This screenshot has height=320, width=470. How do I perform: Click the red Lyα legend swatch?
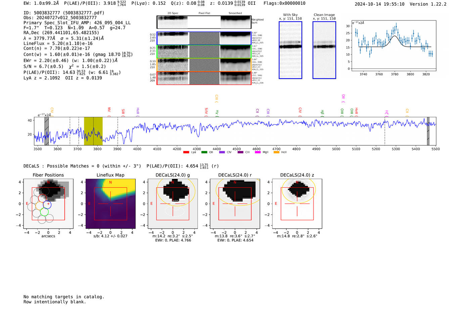[186, 152]
